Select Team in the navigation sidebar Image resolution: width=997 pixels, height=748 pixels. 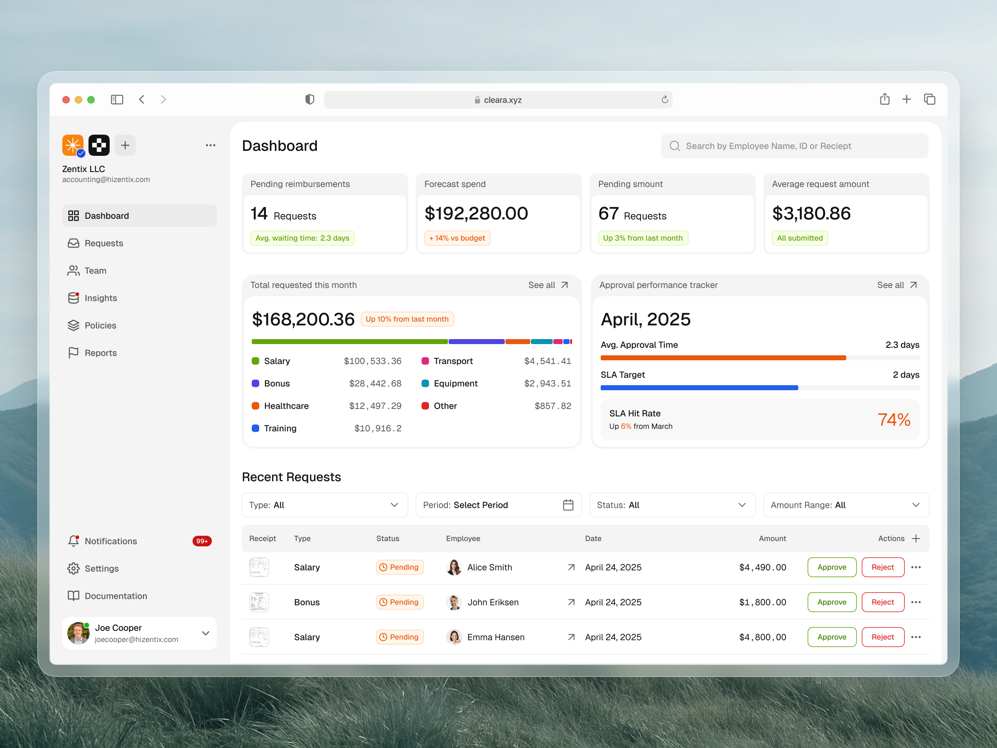point(96,271)
